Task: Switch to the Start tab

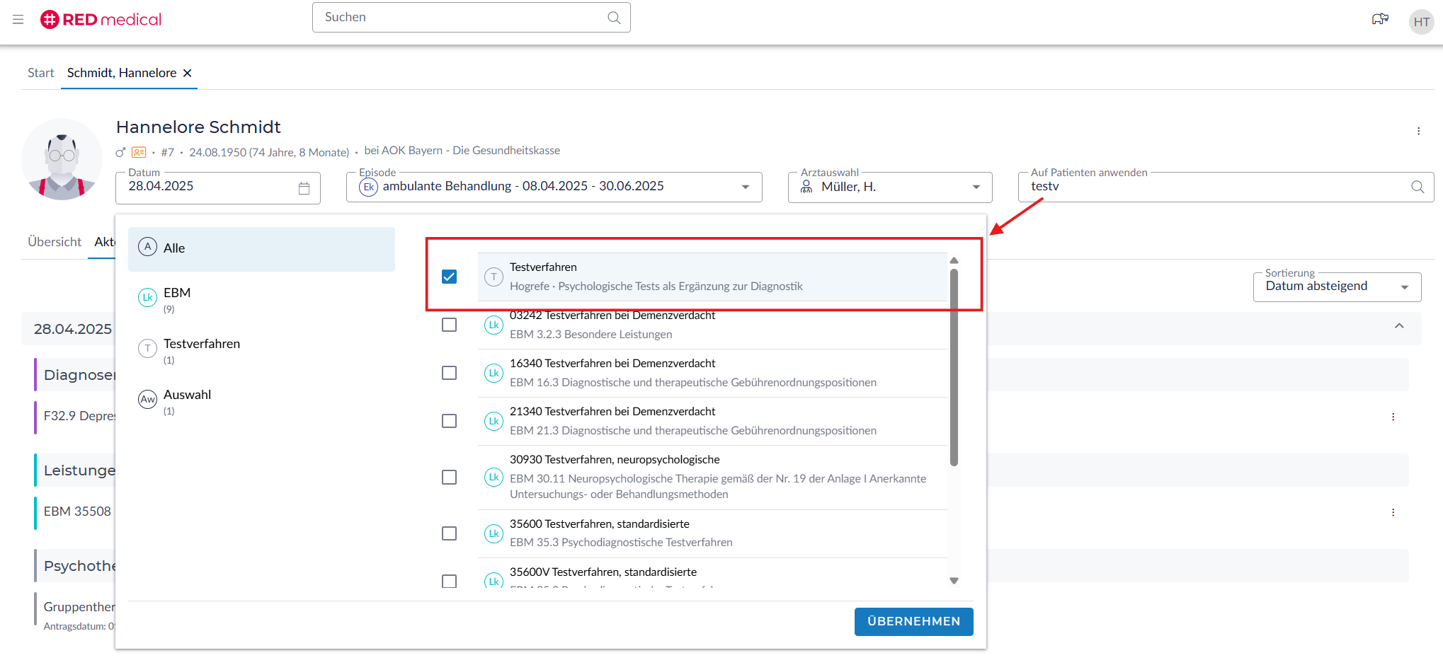Action: point(40,73)
